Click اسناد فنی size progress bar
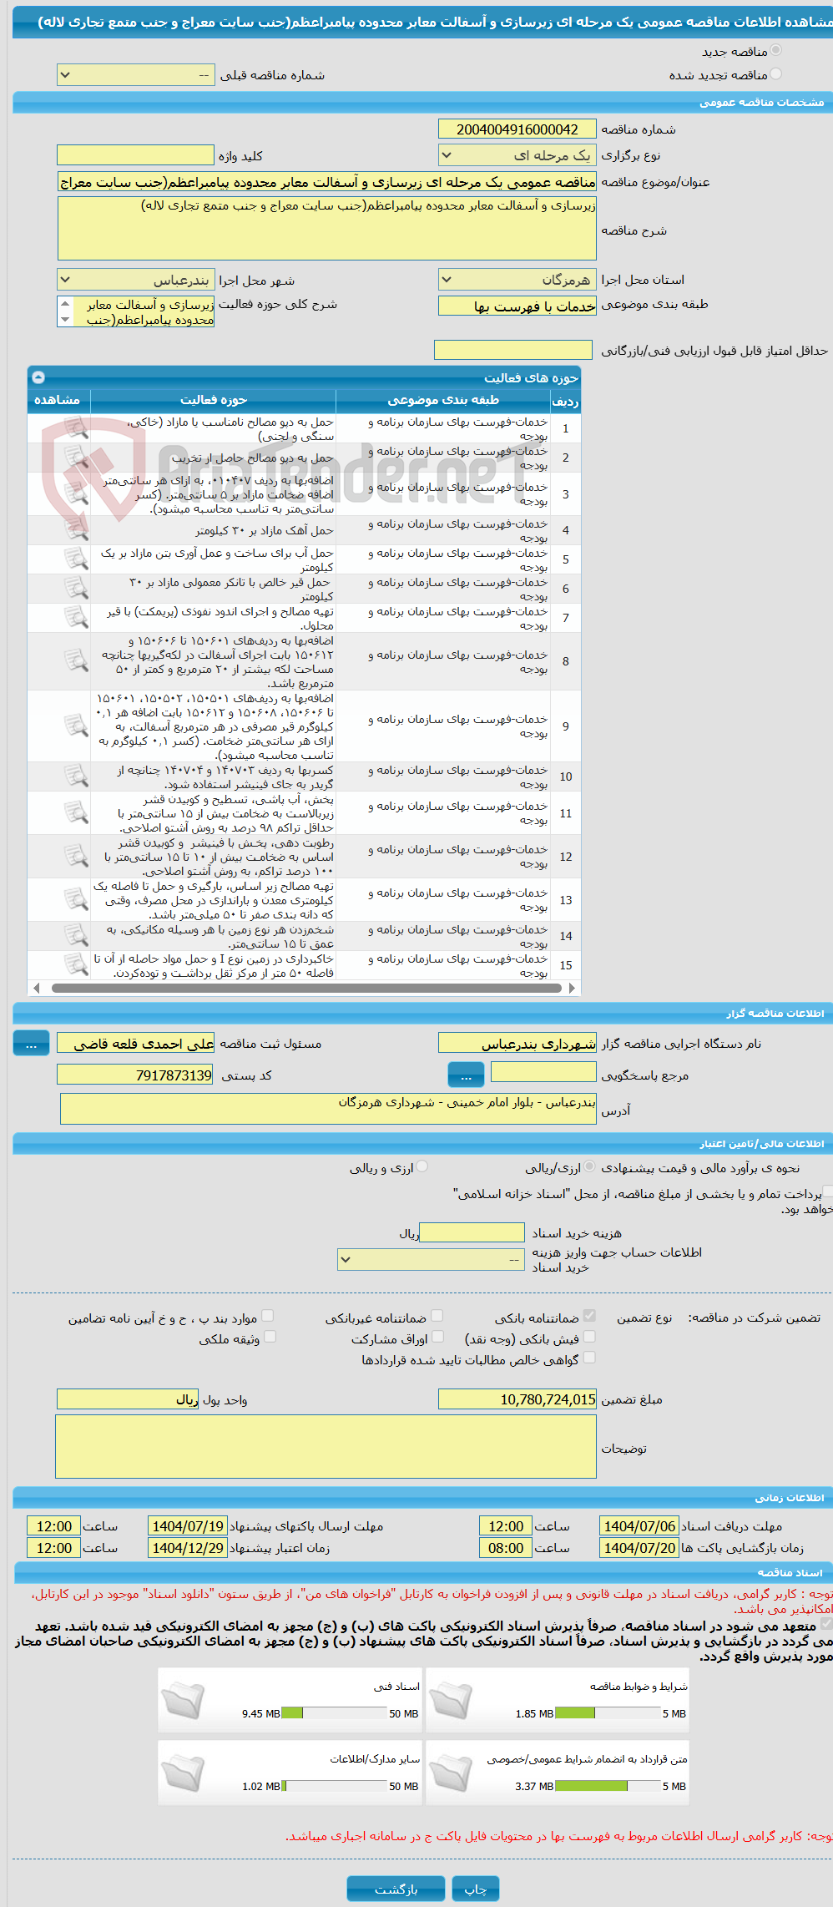Viewport: 833px width, 1907px height. (334, 1713)
